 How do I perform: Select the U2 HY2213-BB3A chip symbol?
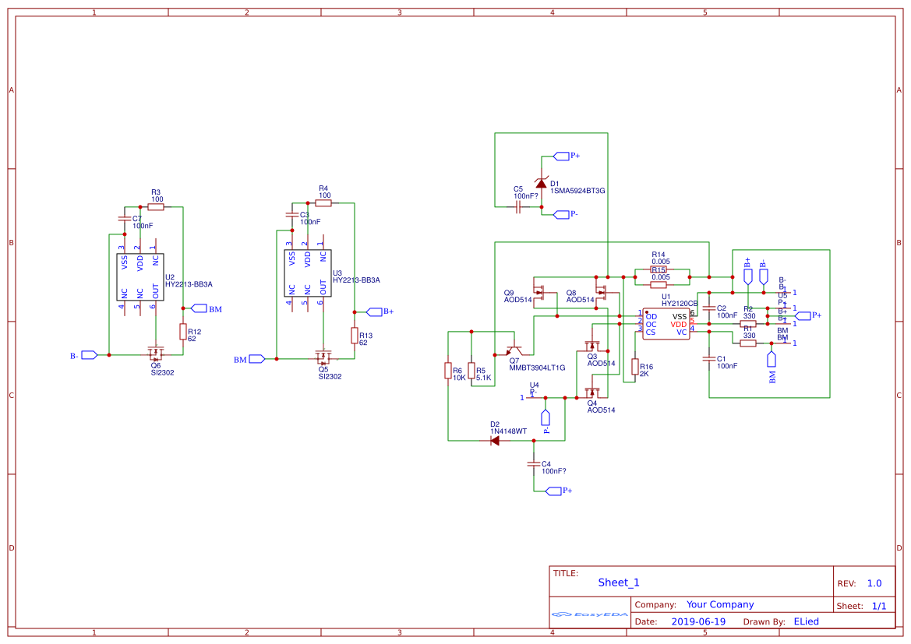(140, 277)
